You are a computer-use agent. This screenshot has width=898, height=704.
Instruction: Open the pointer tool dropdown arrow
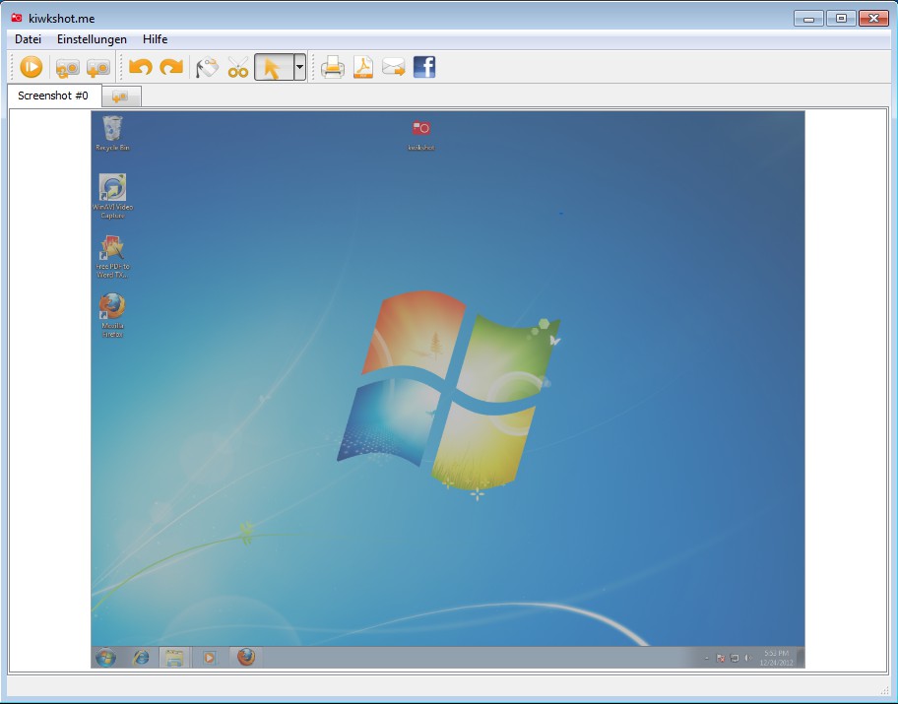point(299,67)
